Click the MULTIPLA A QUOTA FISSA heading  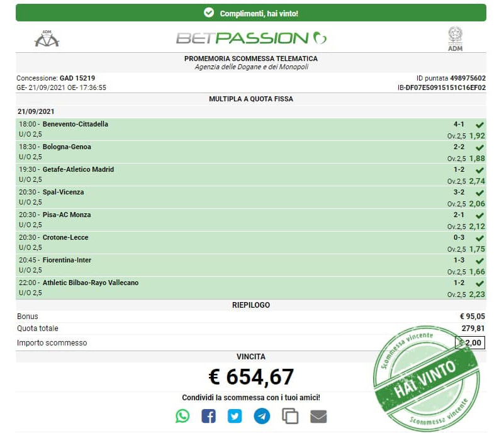pos(251,99)
